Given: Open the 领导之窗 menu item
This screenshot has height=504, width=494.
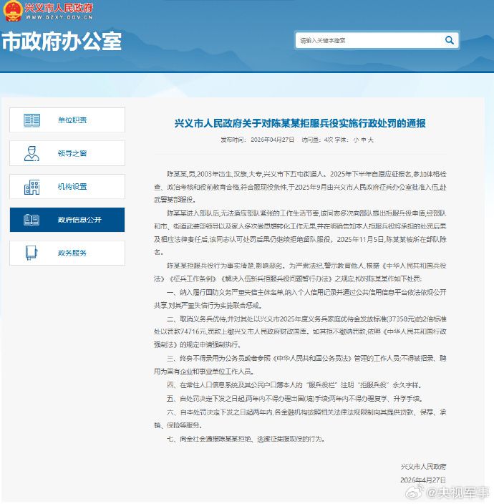Looking at the screenshot, I should 72,153.
